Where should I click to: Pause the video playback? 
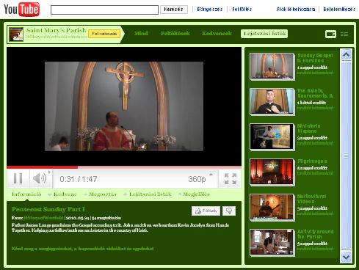[18, 178]
